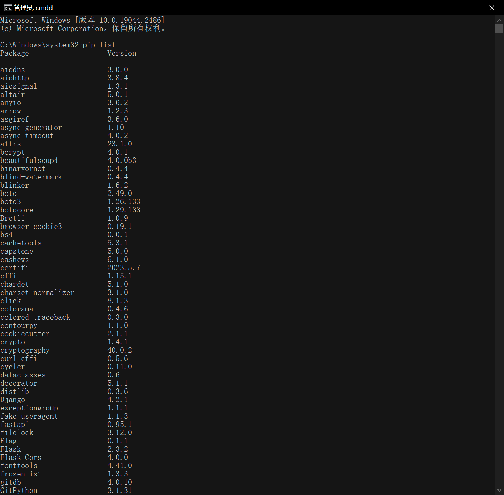Click the title text 管理员: cmdd
The height and width of the screenshot is (495, 504).
(x=33, y=8)
